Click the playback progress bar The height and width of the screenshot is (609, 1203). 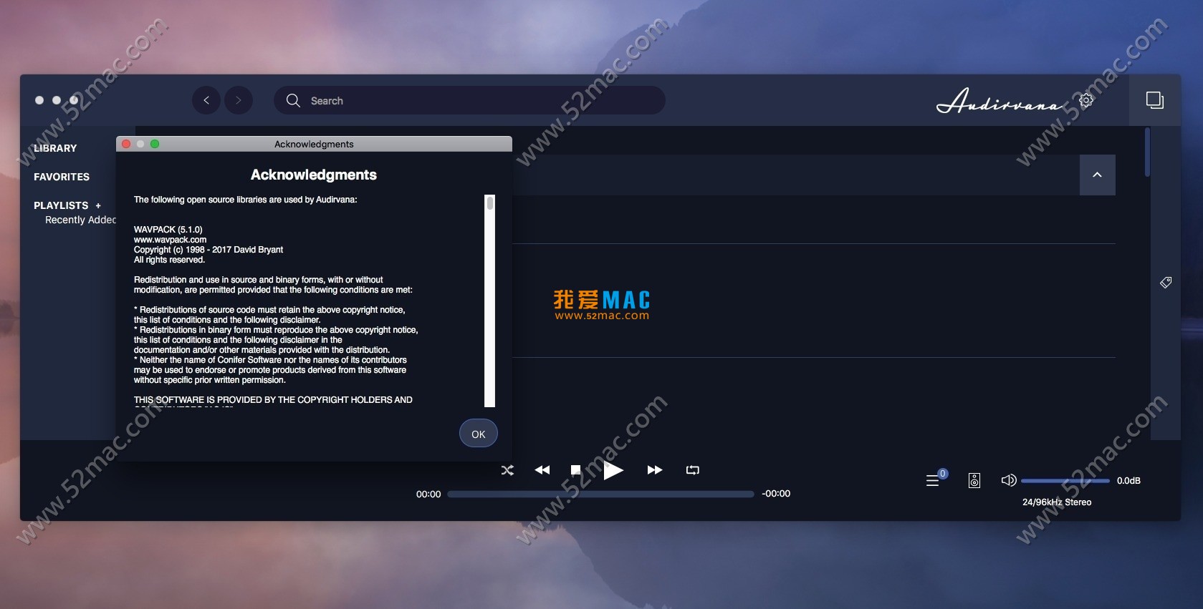(600, 494)
